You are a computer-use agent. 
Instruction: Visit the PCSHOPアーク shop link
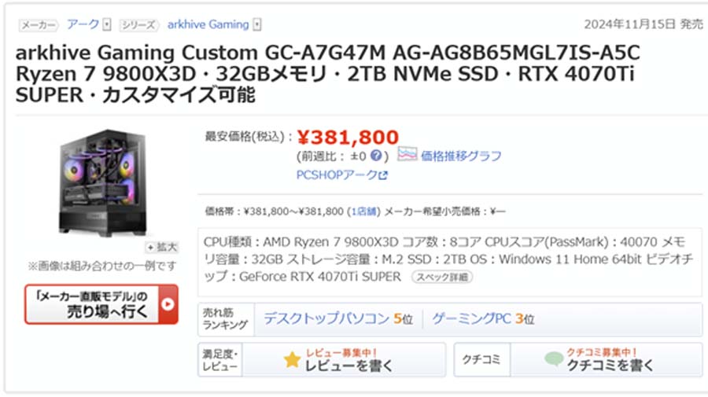coord(337,175)
